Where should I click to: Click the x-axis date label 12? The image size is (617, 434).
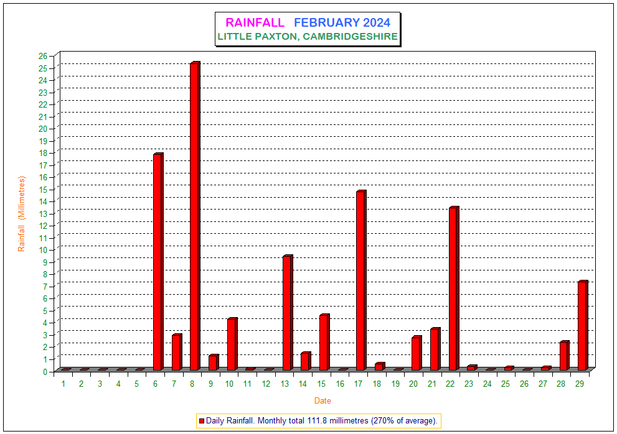266,384
